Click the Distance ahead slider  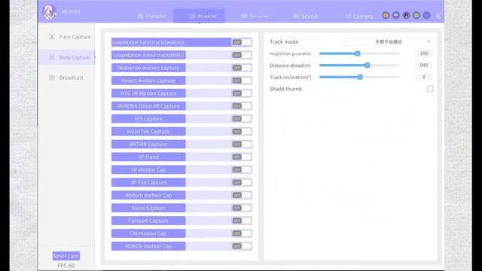[x=359, y=65]
